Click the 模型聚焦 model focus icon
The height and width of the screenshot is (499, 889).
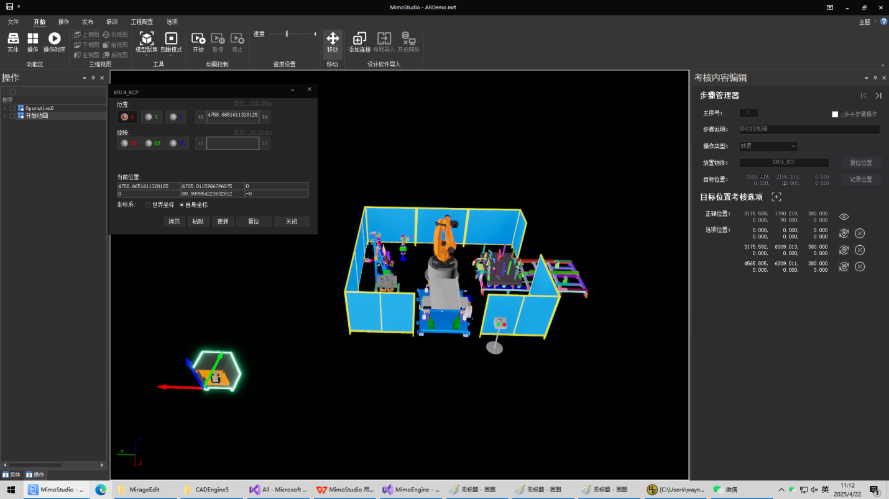(147, 38)
